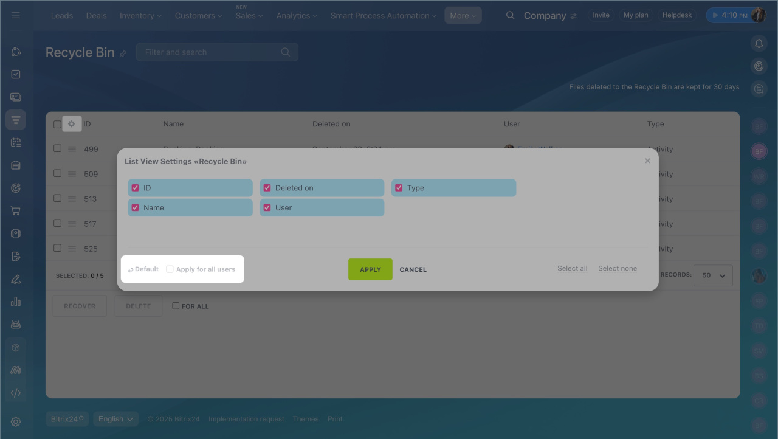Enable Apply for all users checkbox
This screenshot has width=778, height=439.
coord(170,269)
